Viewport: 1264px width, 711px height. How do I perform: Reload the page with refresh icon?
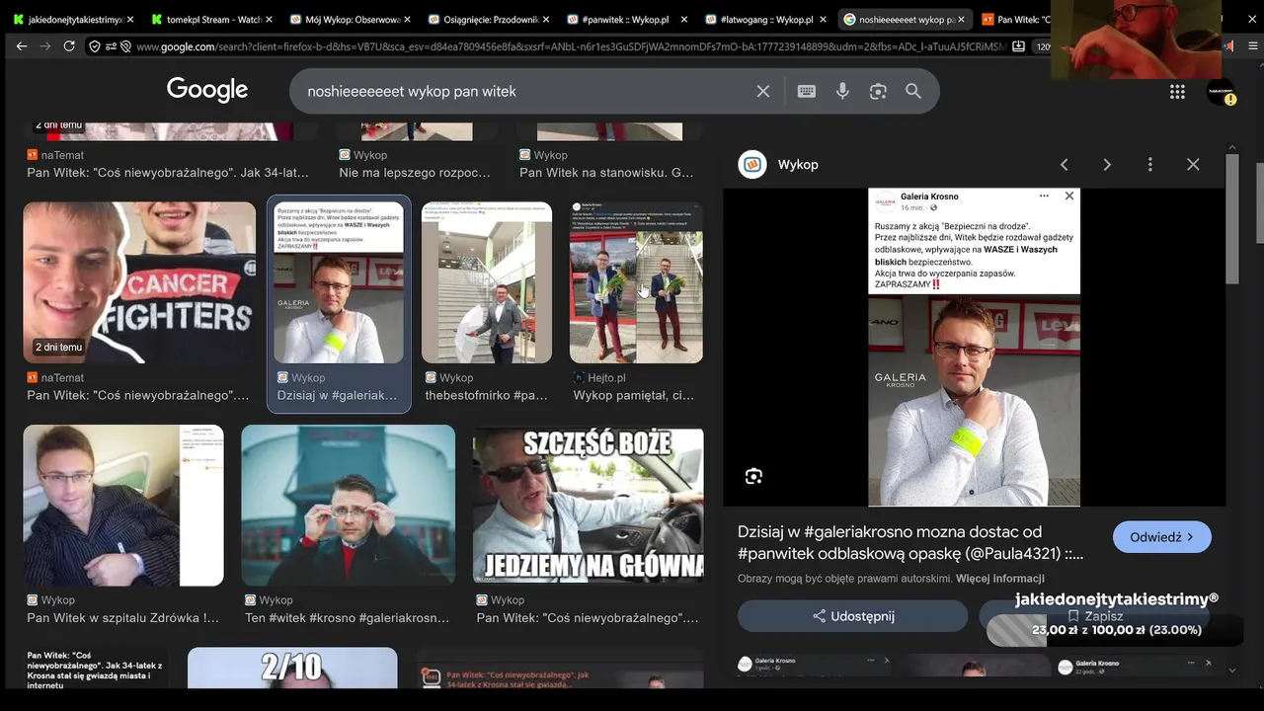(x=69, y=46)
